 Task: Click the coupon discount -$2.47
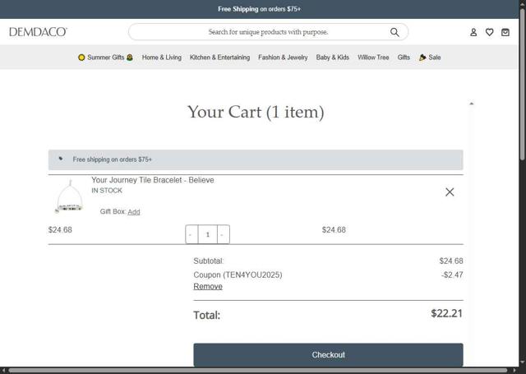coord(452,275)
